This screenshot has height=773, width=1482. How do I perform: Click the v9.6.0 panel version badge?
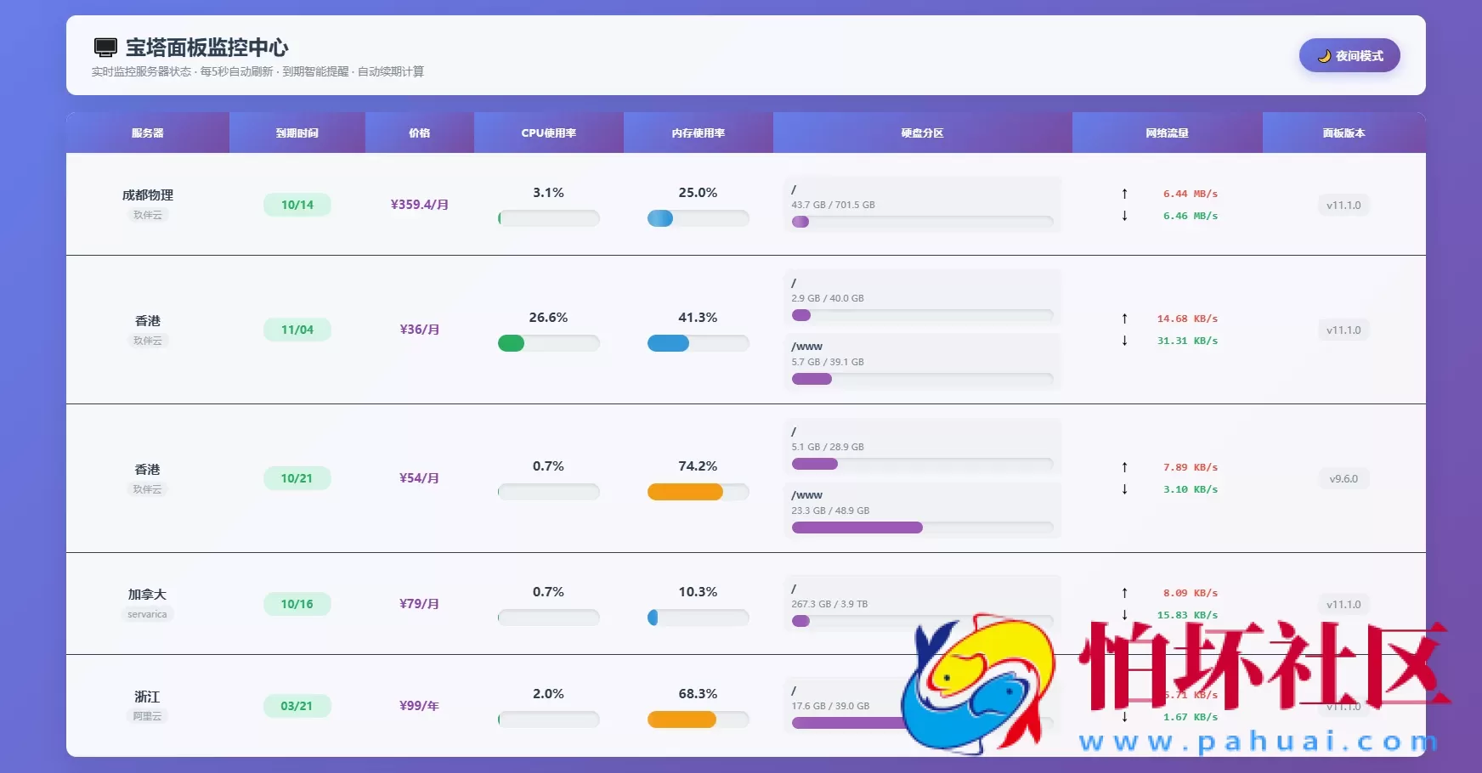(x=1343, y=479)
